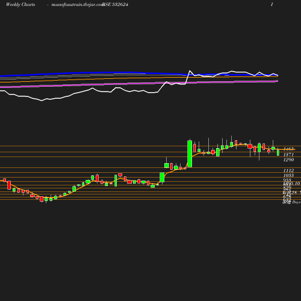Click the "BSE 532624" symbol label
The width and height of the screenshot is (301, 301).
(x=115, y=4)
